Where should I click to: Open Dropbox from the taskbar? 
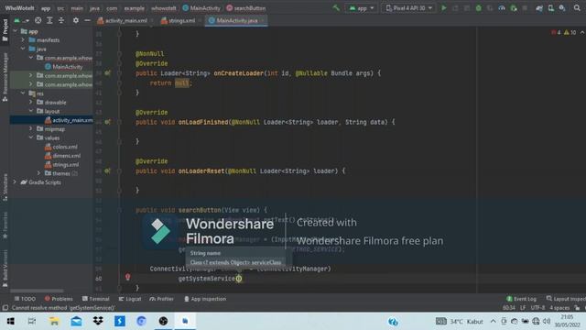click(98, 322)
